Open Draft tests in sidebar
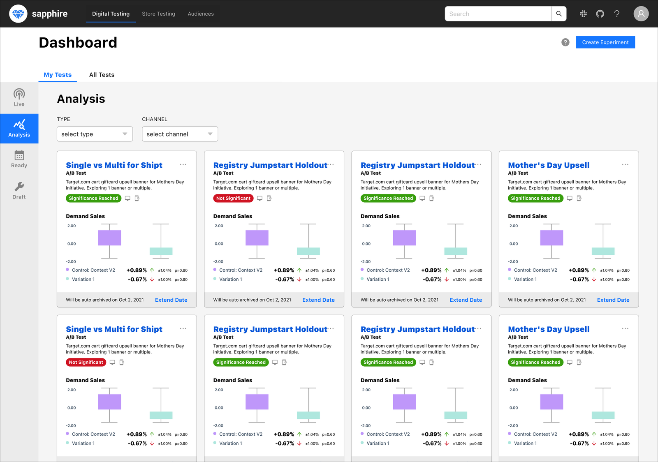Viewport: 658px width, 462px height. [19, 191]
